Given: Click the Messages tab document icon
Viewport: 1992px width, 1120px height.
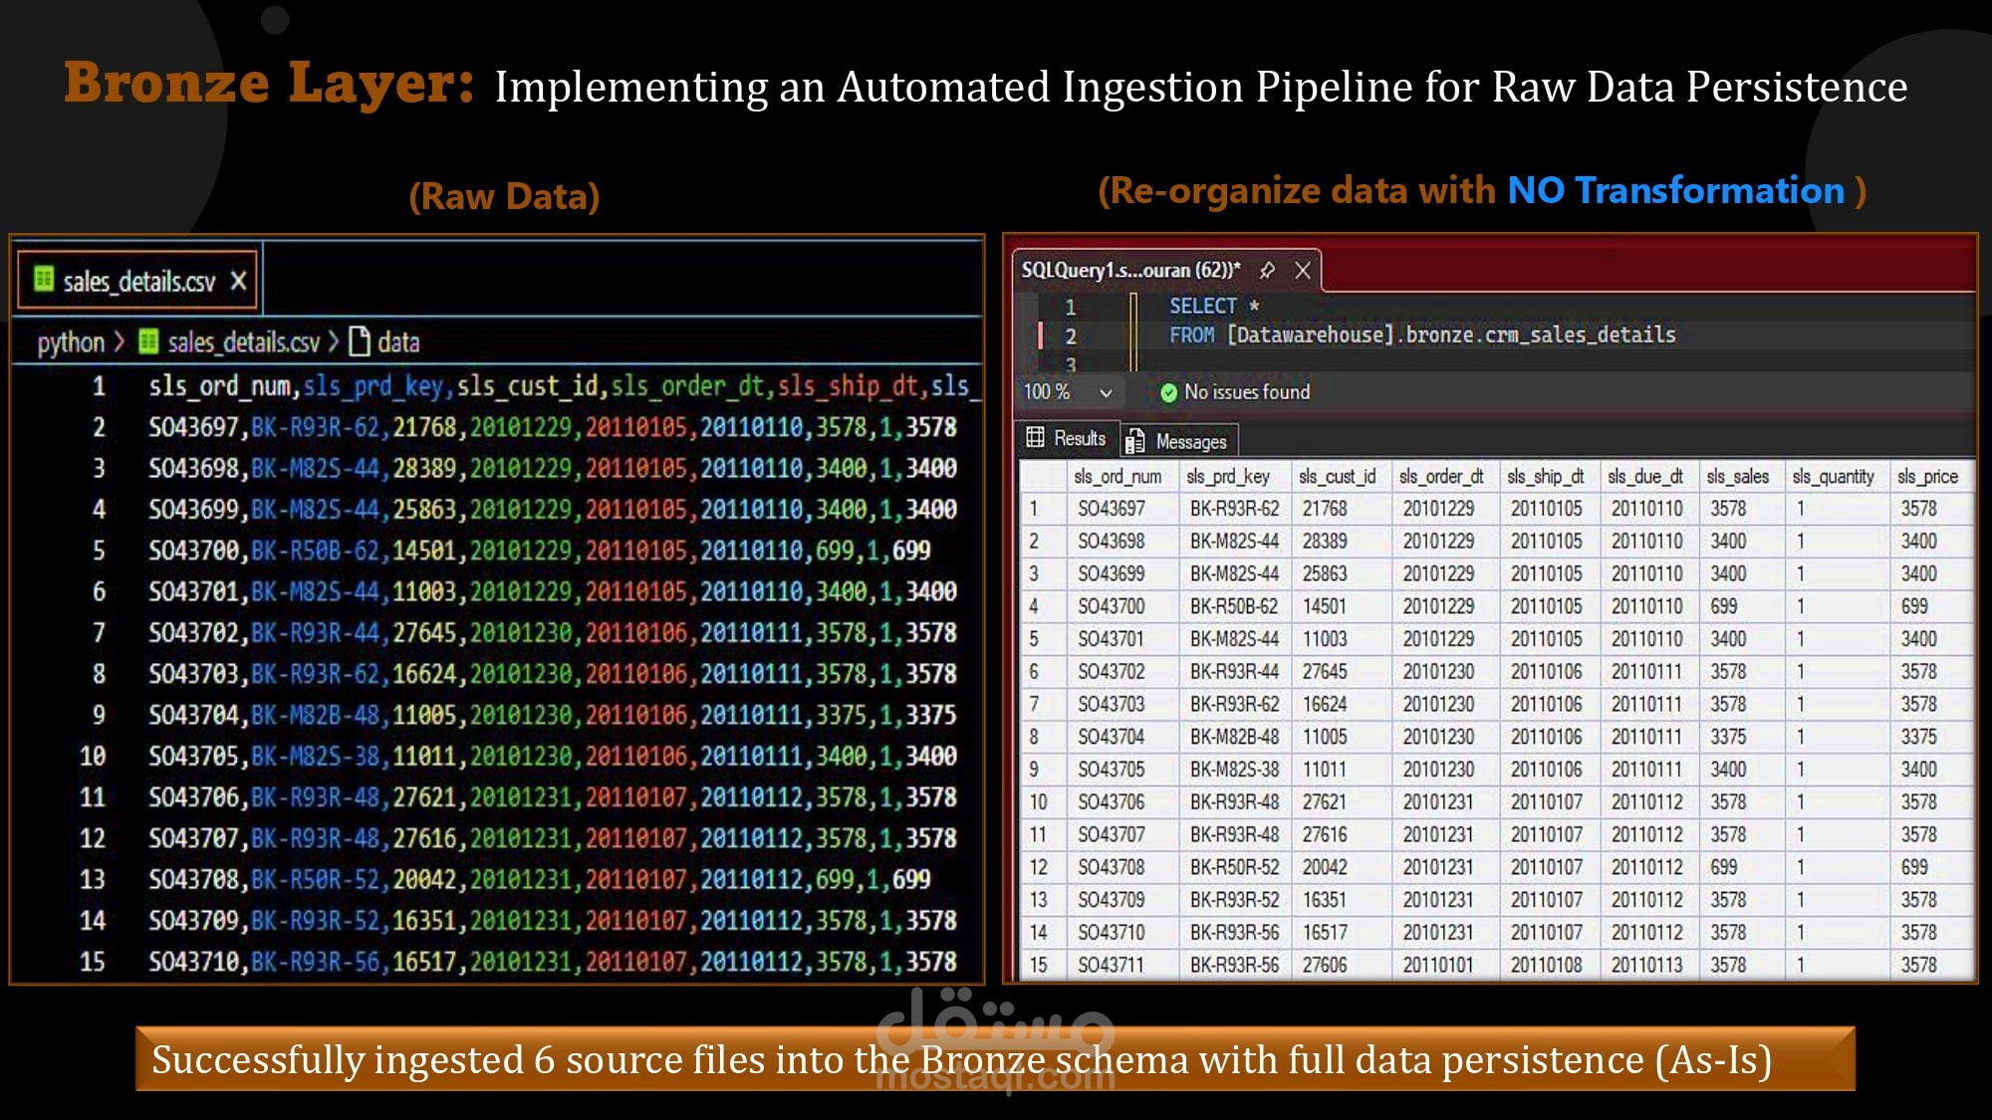Looking at the screenshot, I should coord(1134,441).
